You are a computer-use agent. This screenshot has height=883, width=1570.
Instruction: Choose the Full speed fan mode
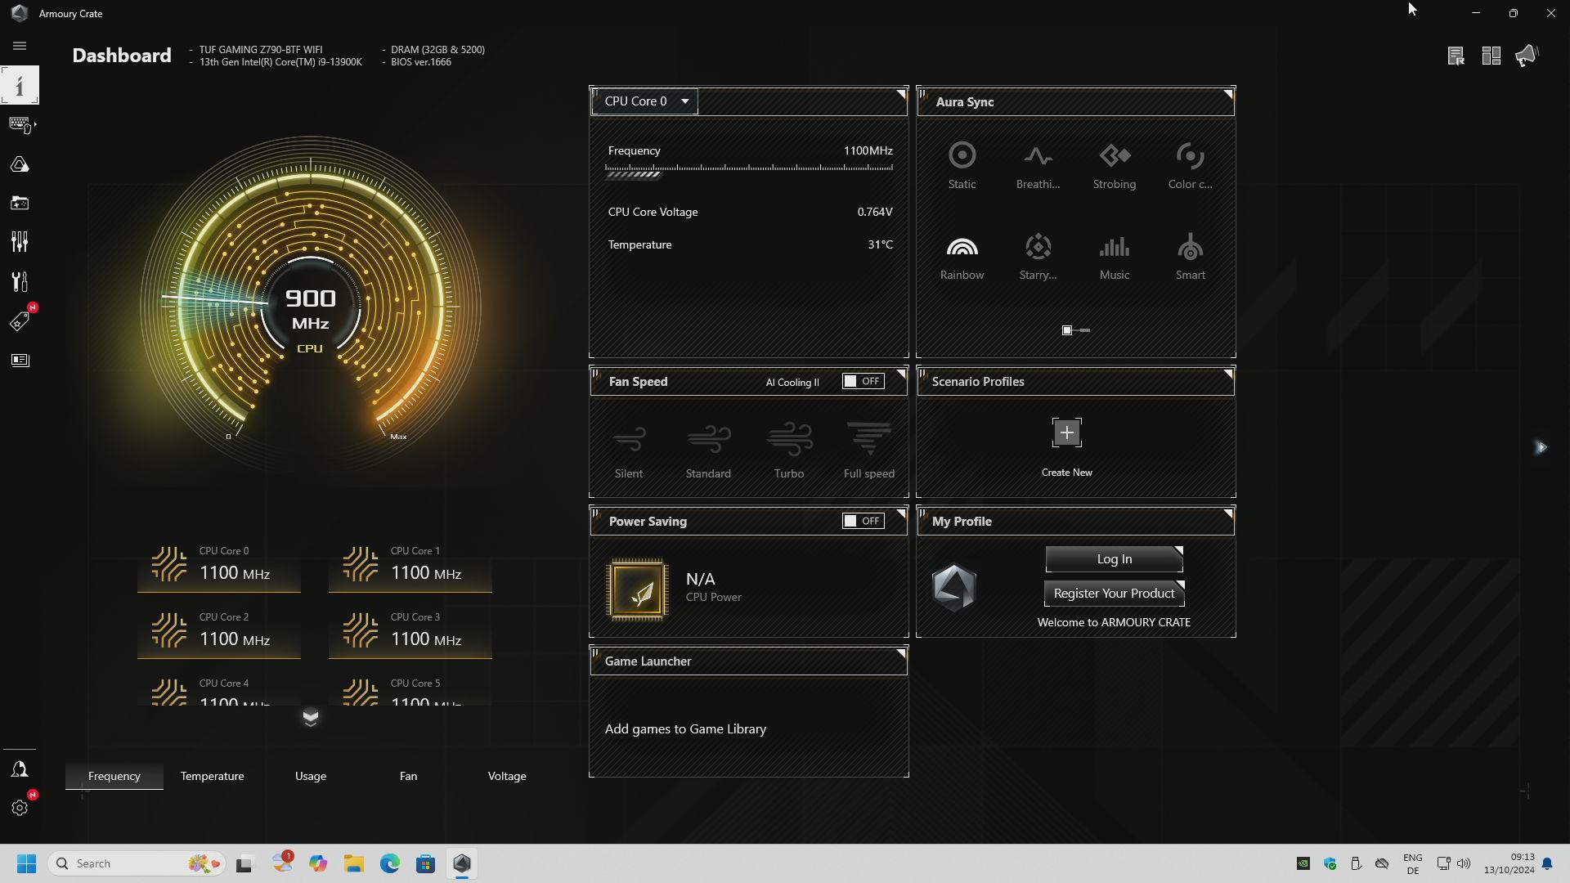pyautogui.click(x=868, y=450)
